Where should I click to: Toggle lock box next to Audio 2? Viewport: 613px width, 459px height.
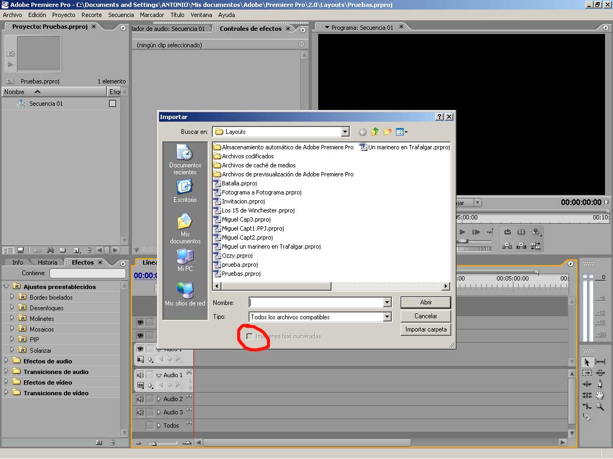[x=150, y=399]
